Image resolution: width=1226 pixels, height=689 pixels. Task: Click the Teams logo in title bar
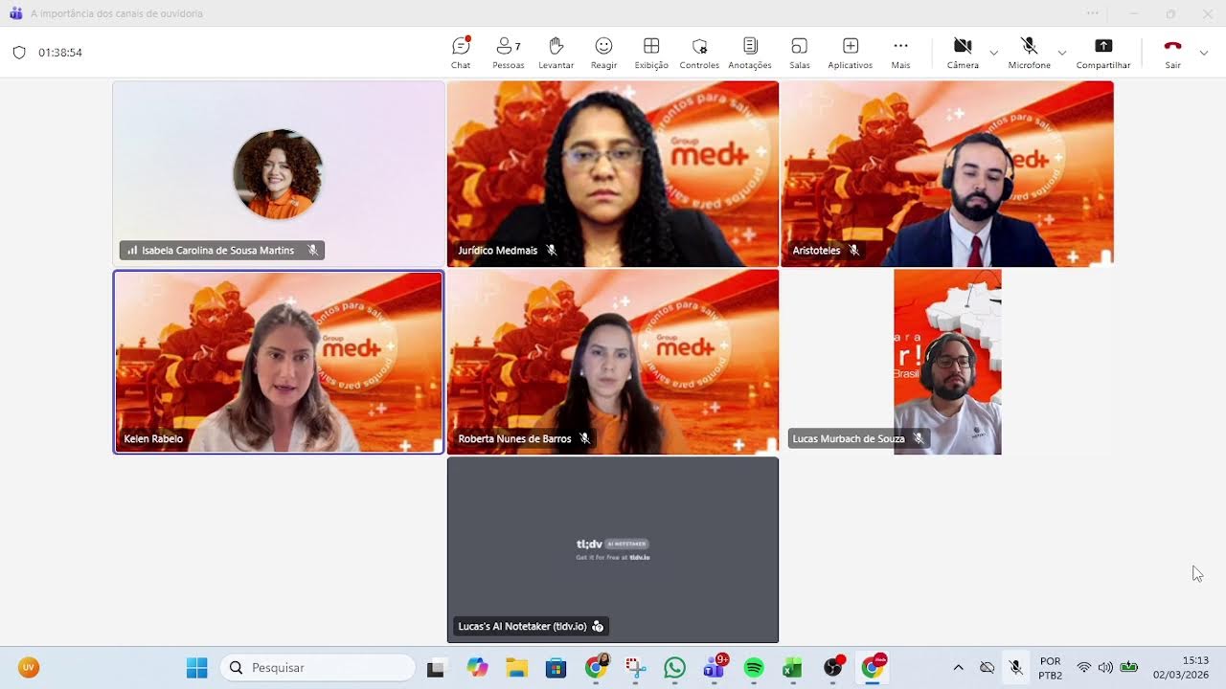click(15, 13)
